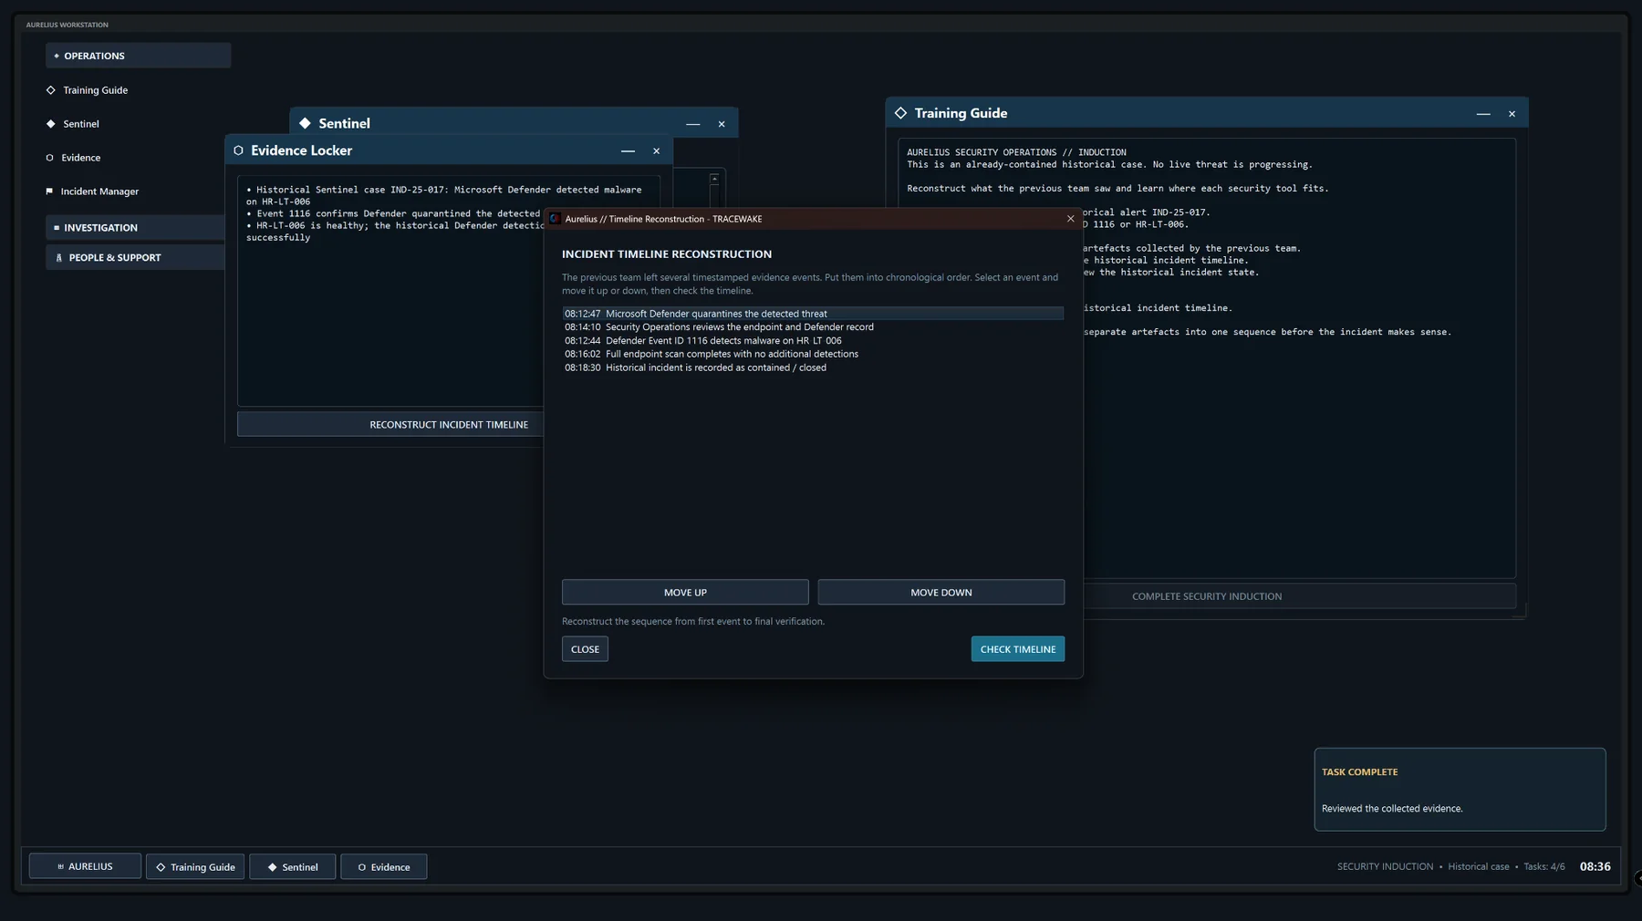Click the Evidence Locker title circle icon

[x=239, y=150]
